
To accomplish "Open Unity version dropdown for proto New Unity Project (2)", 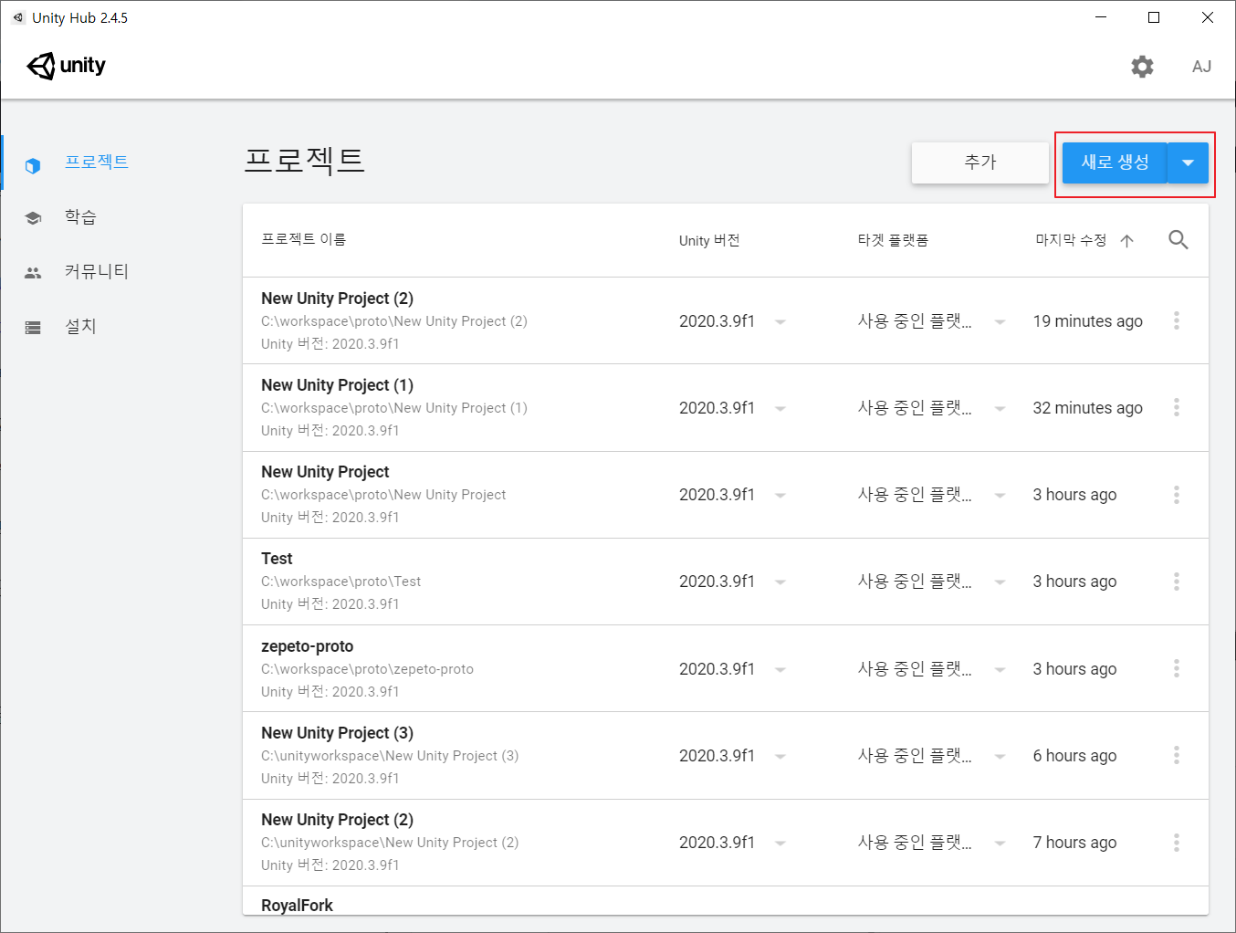I will tap(780, 321).
